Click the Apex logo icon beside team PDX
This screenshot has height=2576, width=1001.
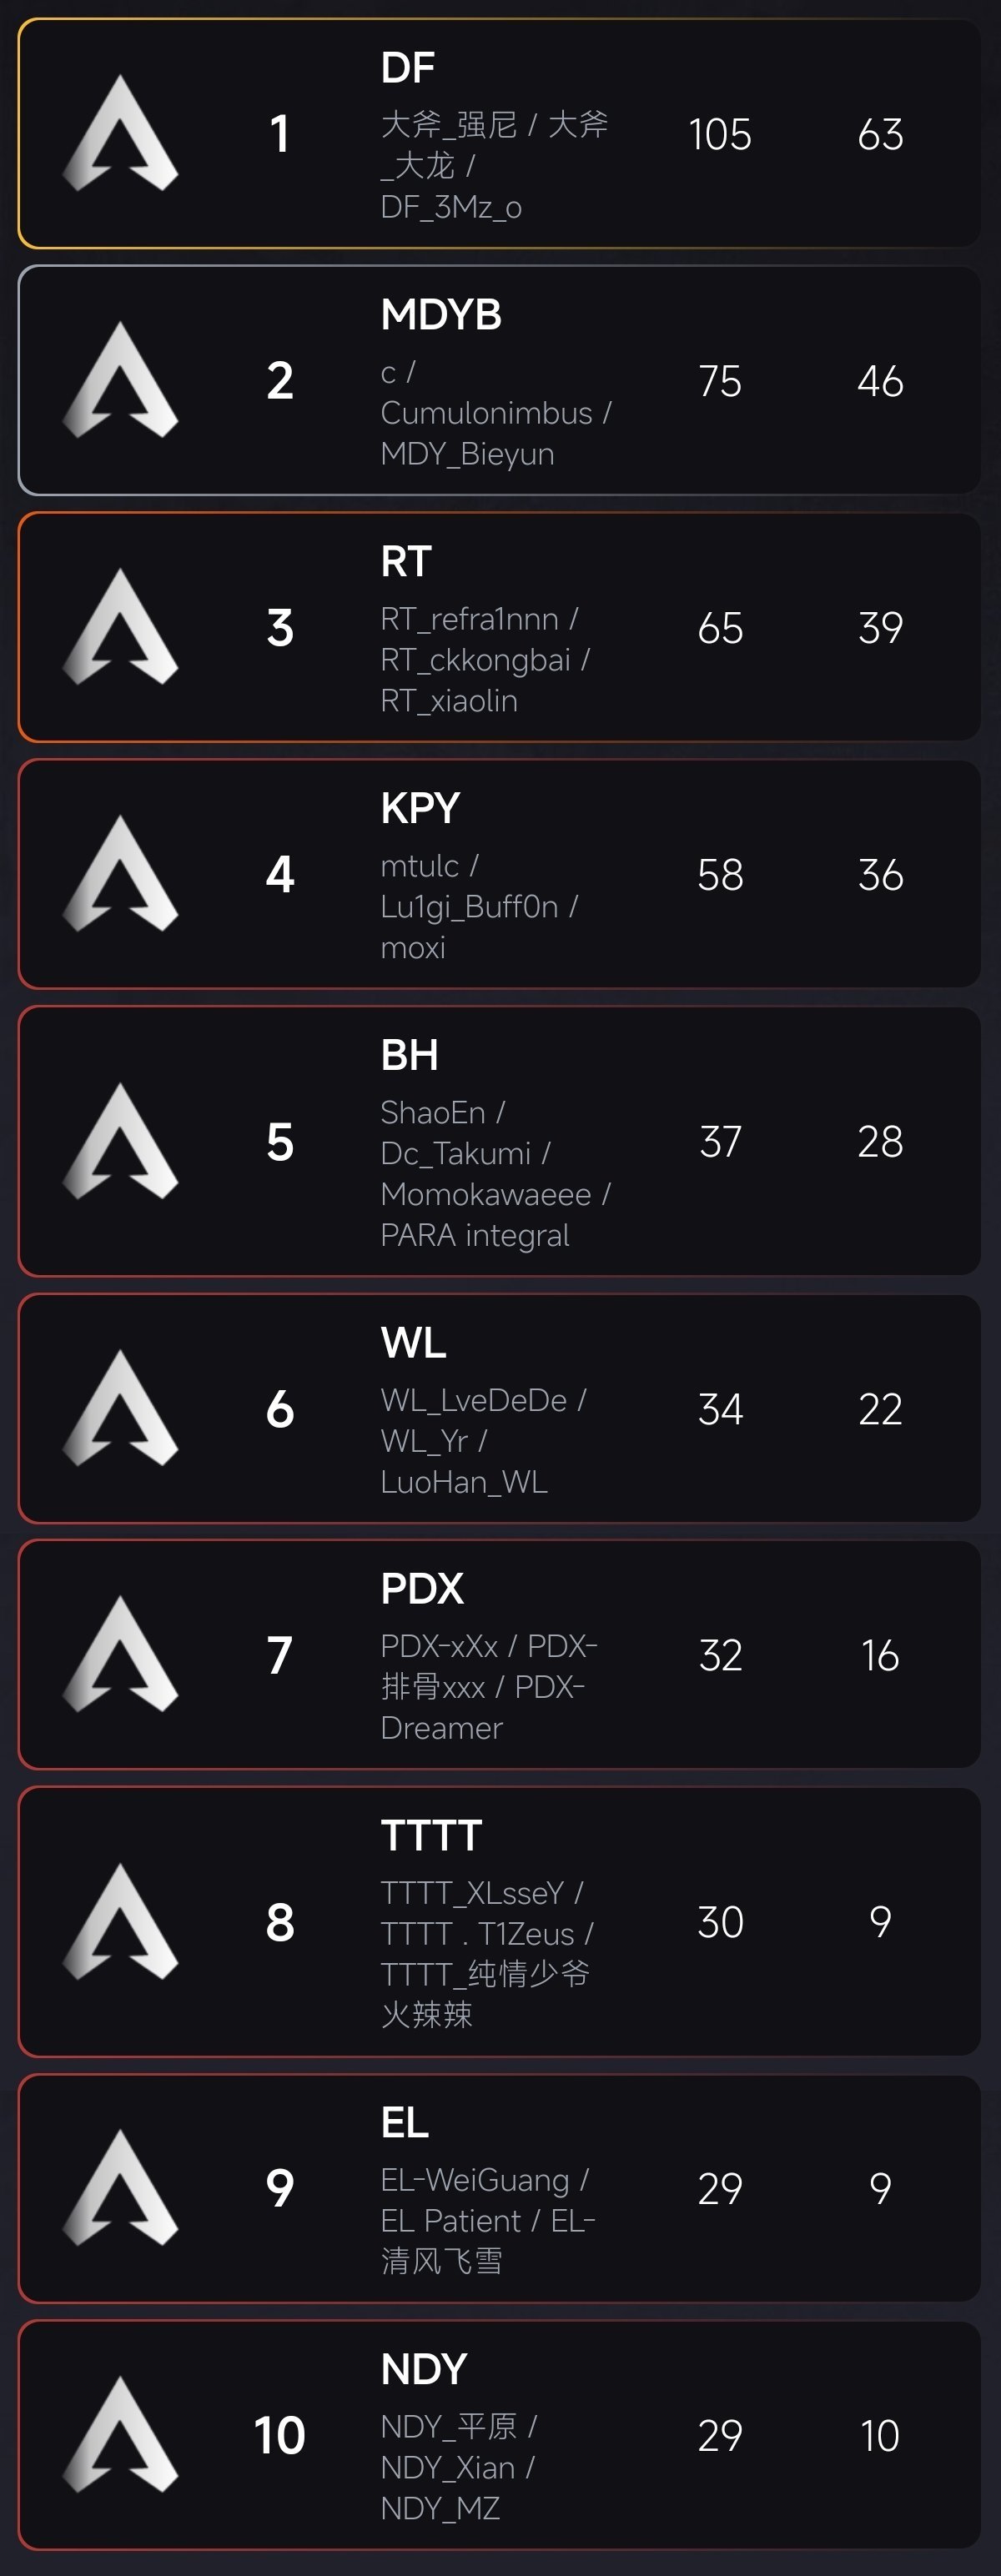(x=121, y=1655)
